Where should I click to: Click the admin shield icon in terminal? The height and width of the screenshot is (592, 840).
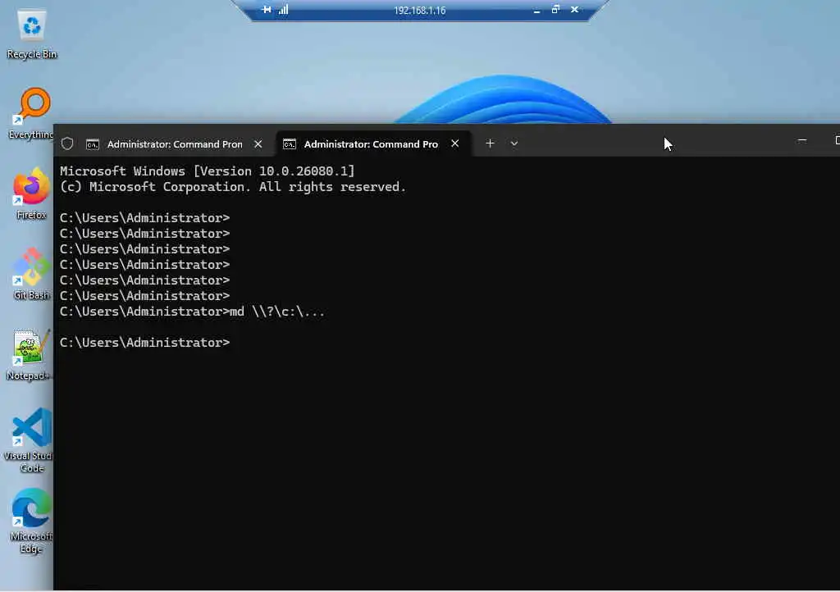(67, 144)
